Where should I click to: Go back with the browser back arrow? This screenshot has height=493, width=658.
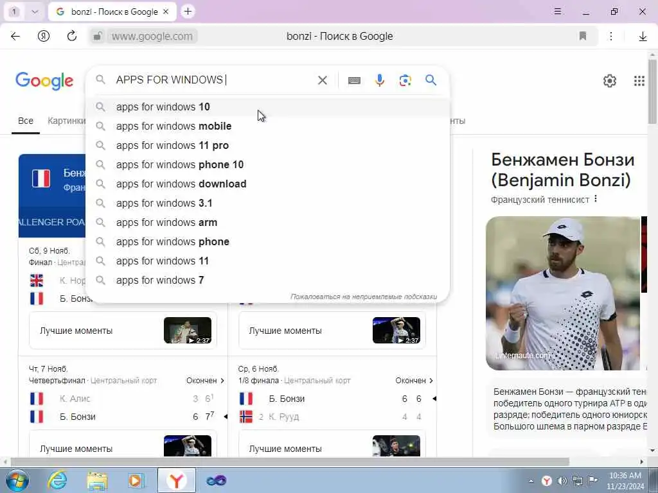15,36
